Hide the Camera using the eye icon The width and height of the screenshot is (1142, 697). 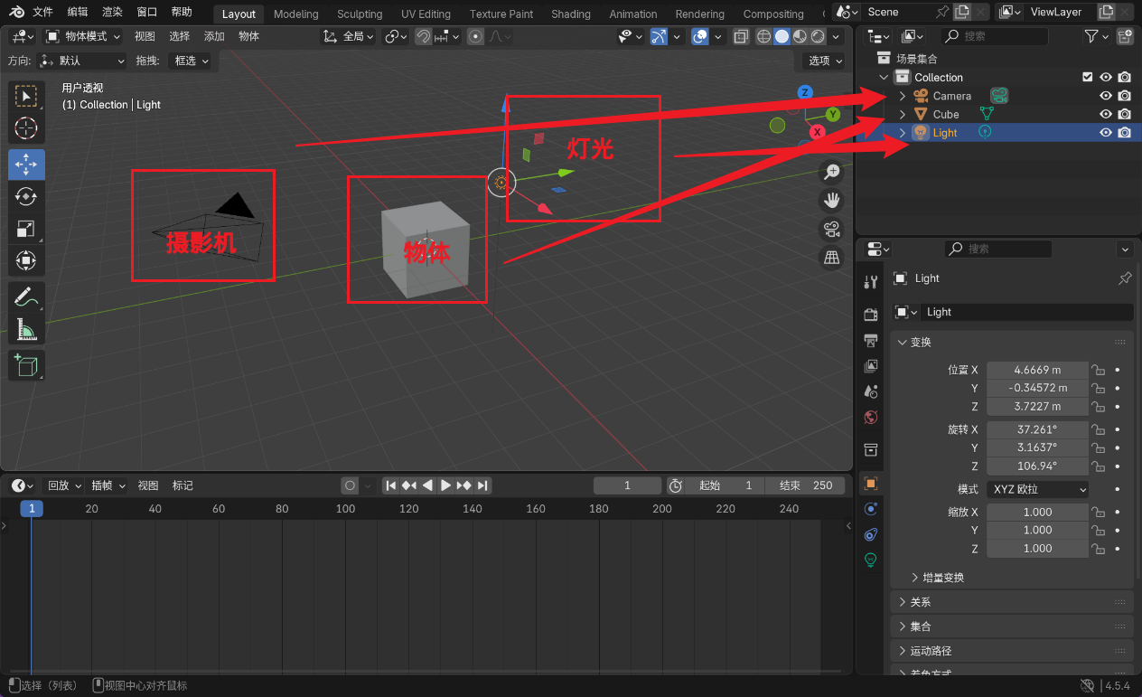pyautogui.click(x=1105, y=96)
